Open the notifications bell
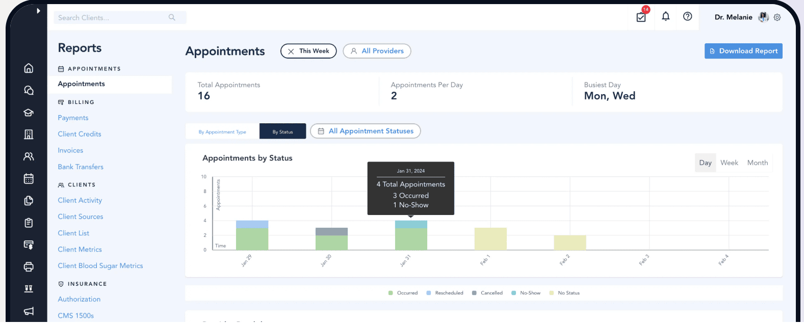The height and width of the screenshot is (324, 804). (666, 16)
